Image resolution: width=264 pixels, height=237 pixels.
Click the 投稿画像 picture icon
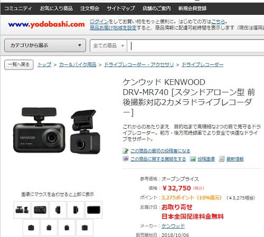point(193,159)
